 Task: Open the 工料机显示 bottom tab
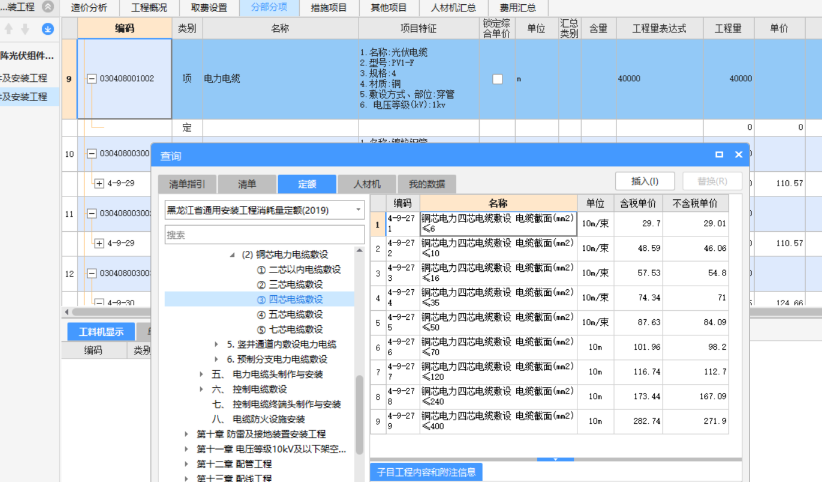click(101, 332)
